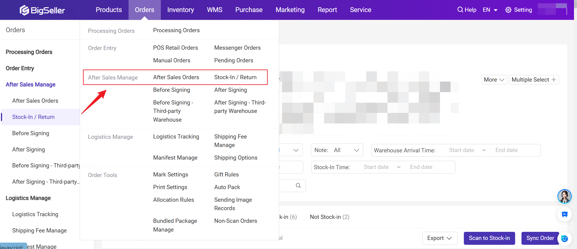Open the Inventory top menu
Viewport: 577px width, 249px height.
click(180, 10)
